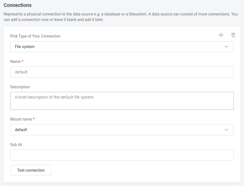Collapse the connection card with compress icon
Screen dimensions: 244x186
pos(221,35)
